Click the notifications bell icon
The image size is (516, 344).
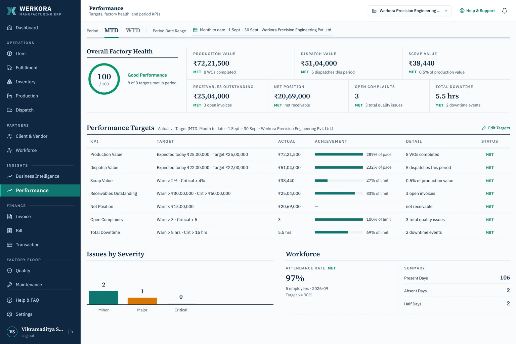click(x=505, y=11)
